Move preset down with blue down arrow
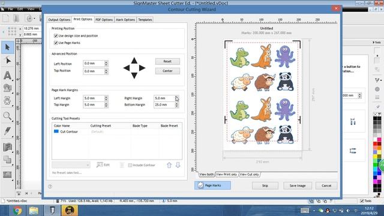Viewport: 384px width, 216px height. [178, 165]
